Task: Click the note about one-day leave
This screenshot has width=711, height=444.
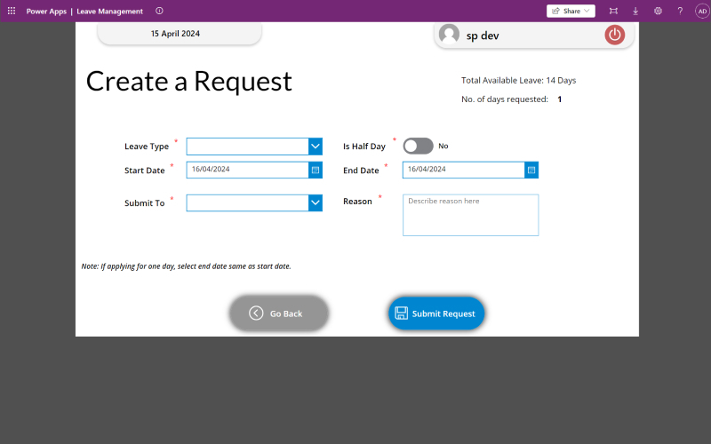Action: point(186,266)
